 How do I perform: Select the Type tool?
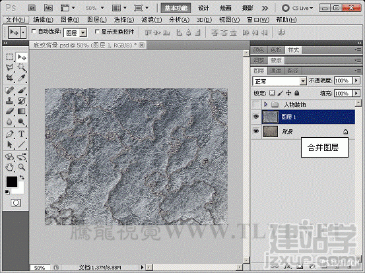point(21,134)
